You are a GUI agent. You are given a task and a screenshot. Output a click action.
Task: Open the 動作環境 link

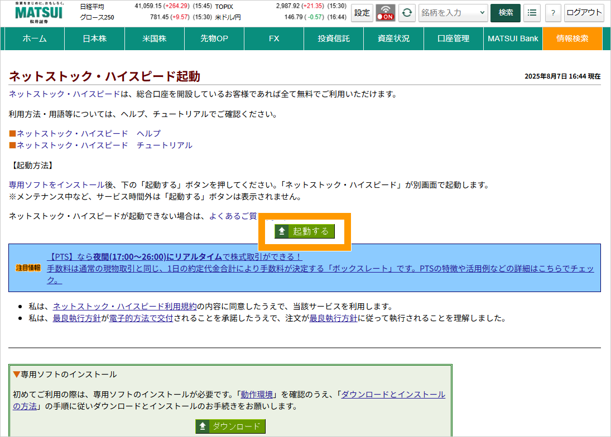pos(257,395)
